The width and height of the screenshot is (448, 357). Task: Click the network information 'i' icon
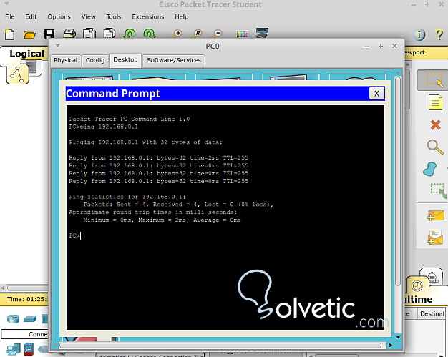(419, 35)
